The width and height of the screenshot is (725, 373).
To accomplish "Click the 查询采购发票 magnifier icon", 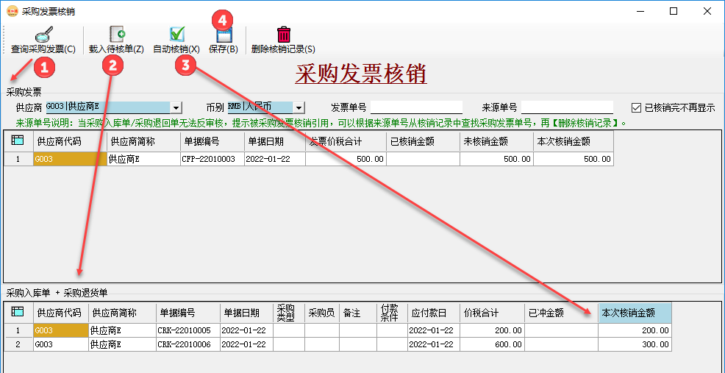I will pyautogui.click(x=43, y=35).
